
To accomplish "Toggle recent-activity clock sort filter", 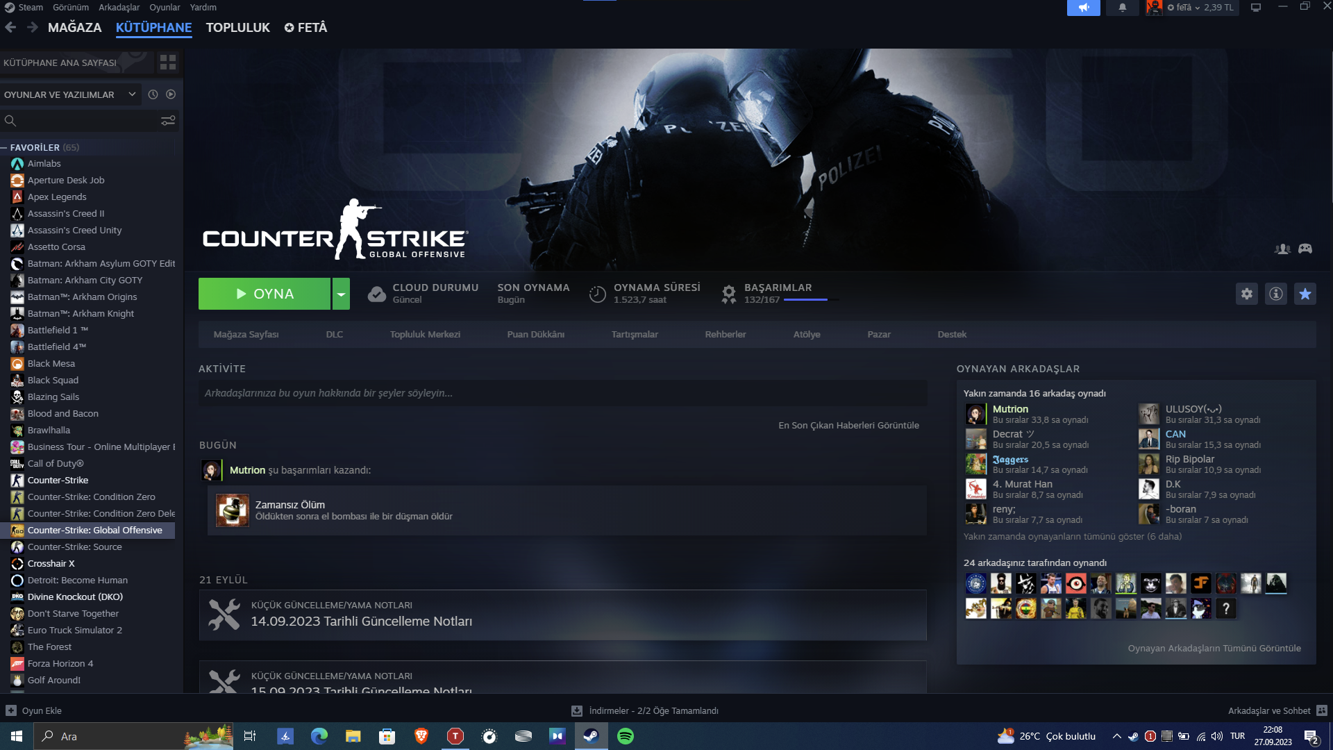I will point(153,94).
